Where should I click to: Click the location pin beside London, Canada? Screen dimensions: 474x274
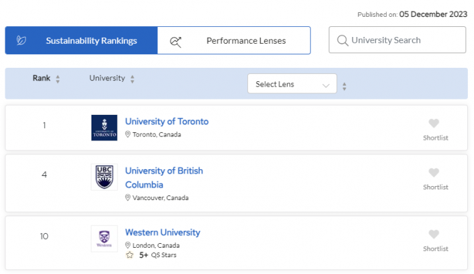pyautogui.click(x=128, y=245)
